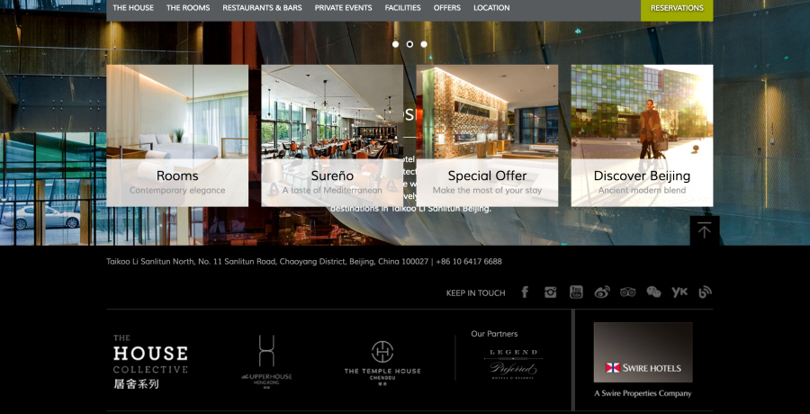Click the 'Keep in Touch' label
This screenshot has height=414, width=810.
pyautogui.click(x=476, y=293)
